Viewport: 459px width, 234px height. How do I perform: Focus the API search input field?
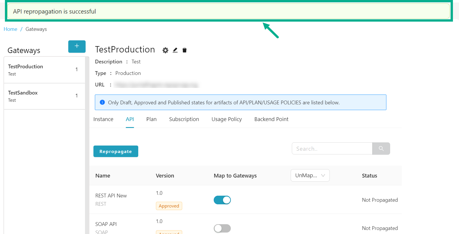332,149
